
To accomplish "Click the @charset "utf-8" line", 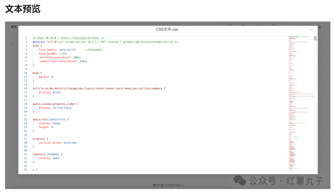I will pos(105,42).
